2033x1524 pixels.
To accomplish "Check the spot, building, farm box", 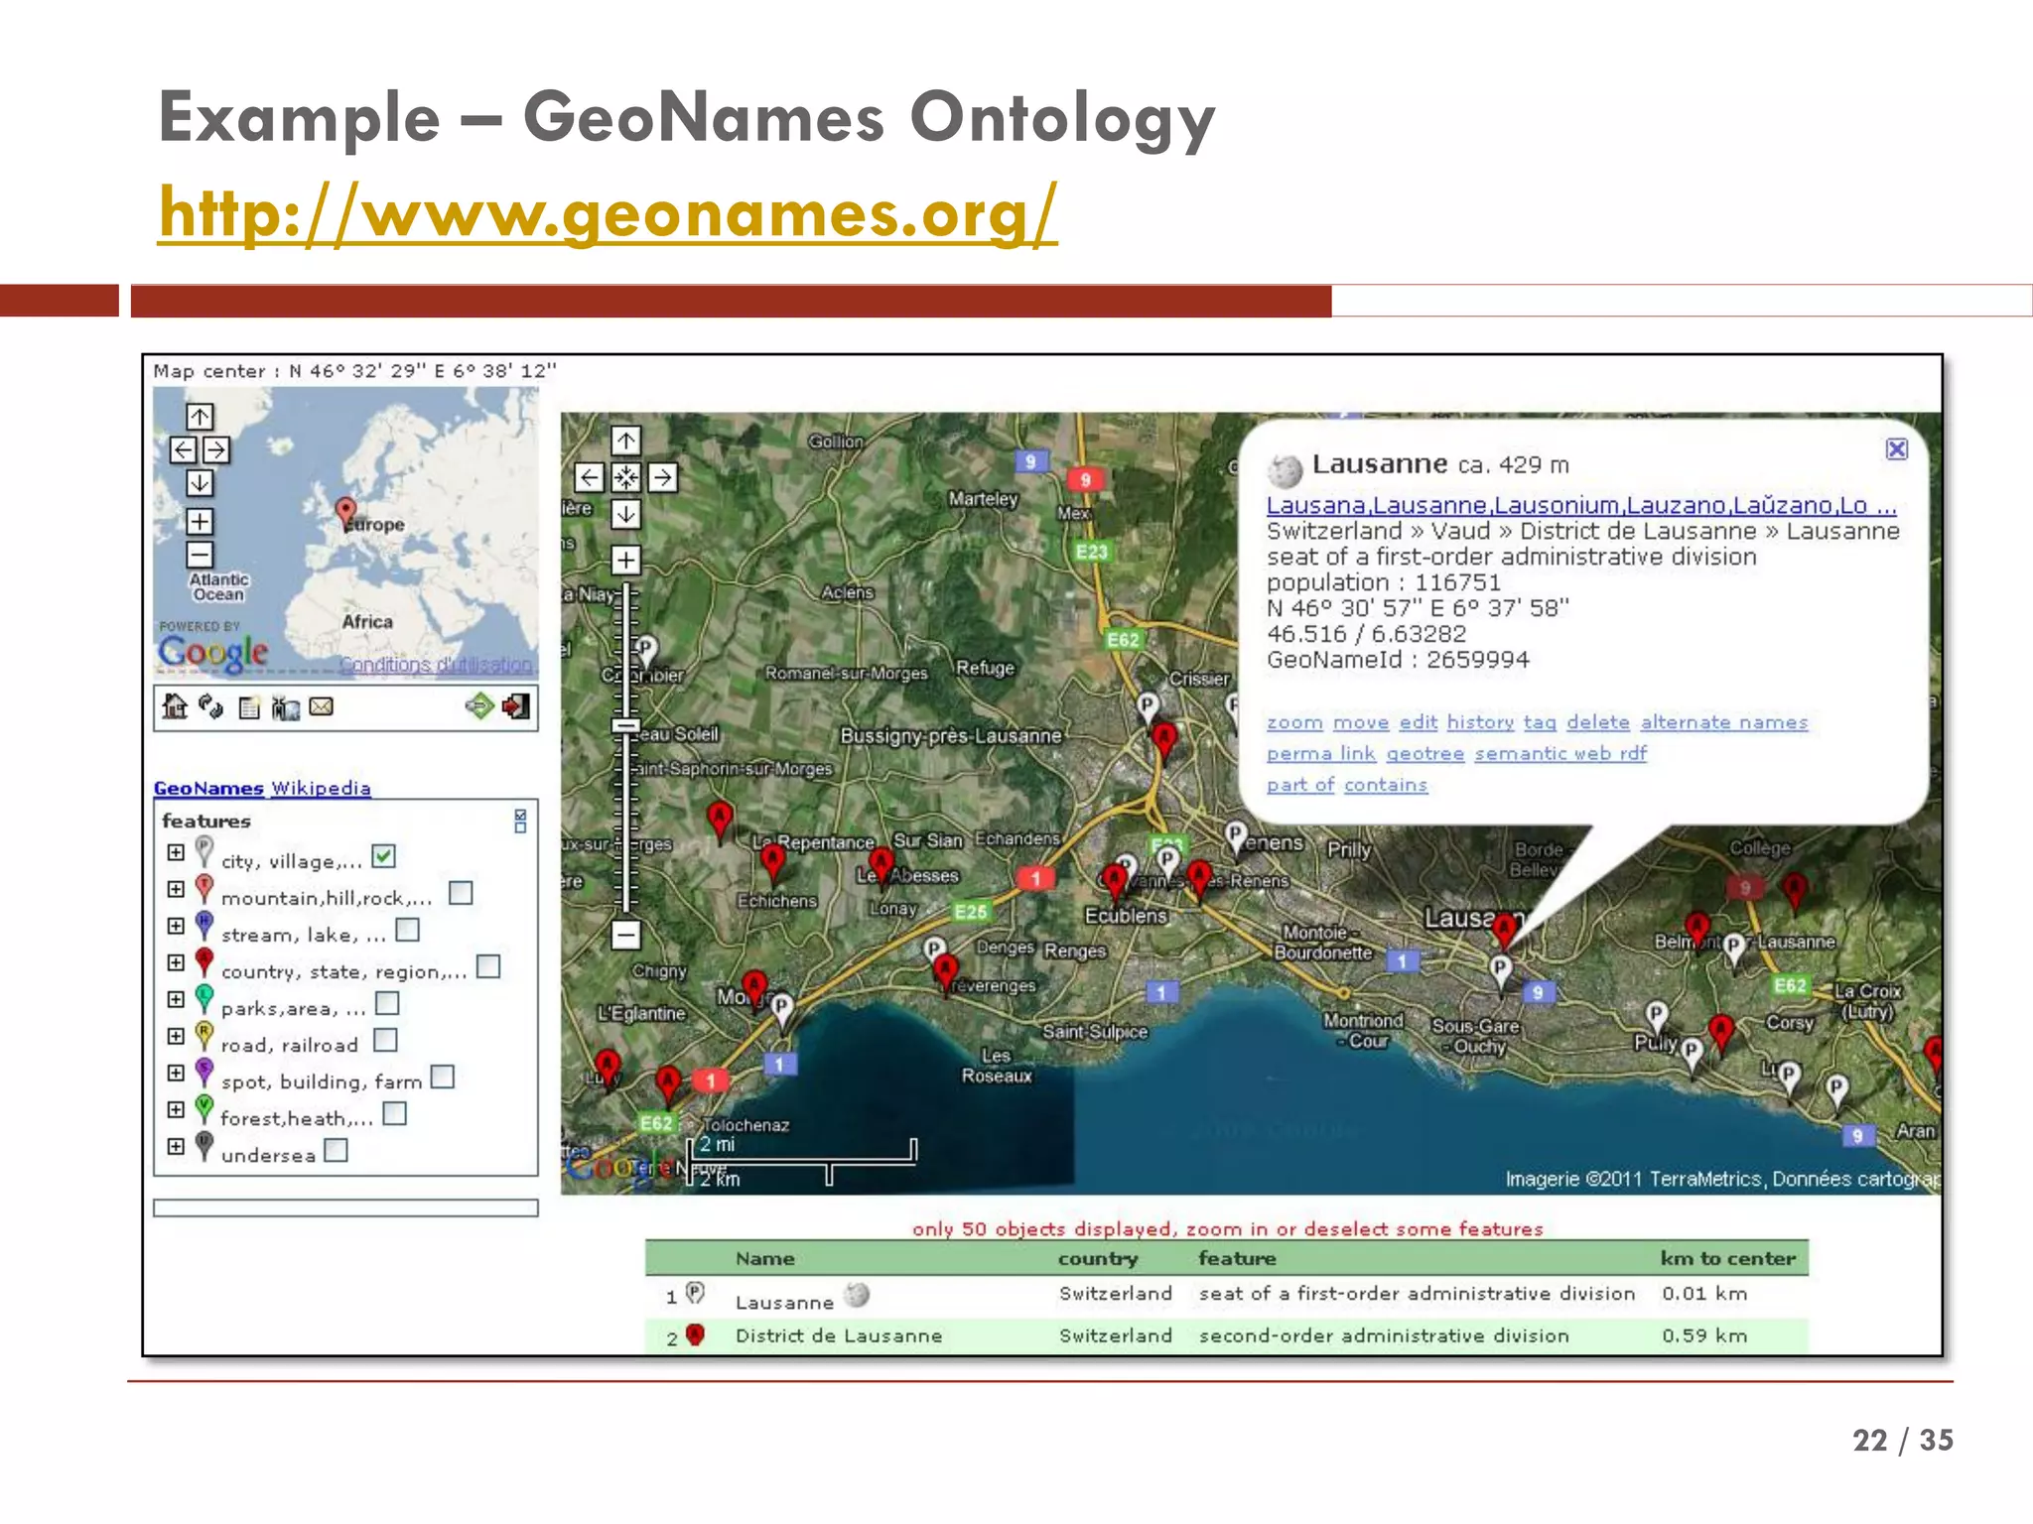I will click(443, 1077).
